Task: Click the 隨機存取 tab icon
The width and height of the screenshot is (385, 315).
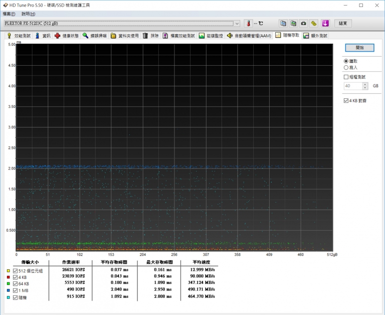Action: 278,35
